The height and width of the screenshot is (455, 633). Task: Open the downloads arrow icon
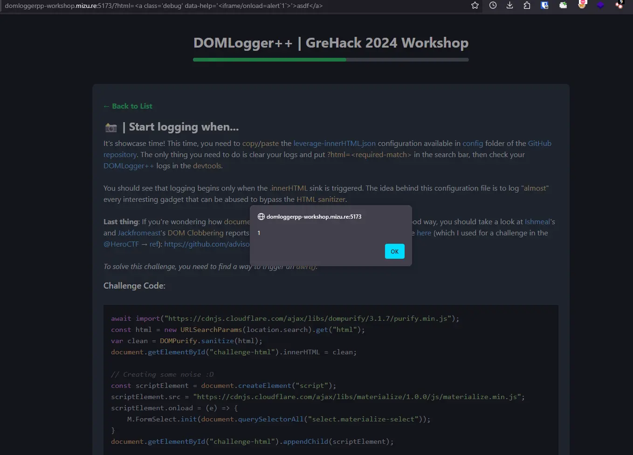tap(509, 6)
